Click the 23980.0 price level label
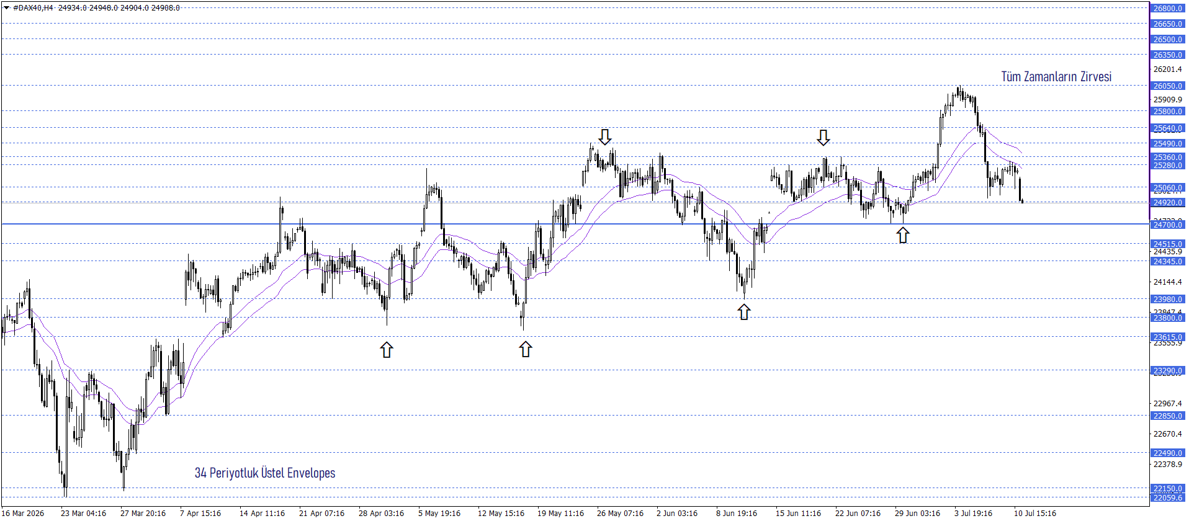The image size is (1189, 521). [x=1168, y=300]
